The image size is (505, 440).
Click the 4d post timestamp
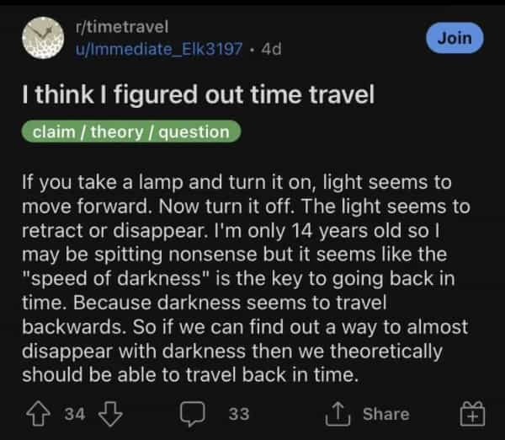pos(271,48)
